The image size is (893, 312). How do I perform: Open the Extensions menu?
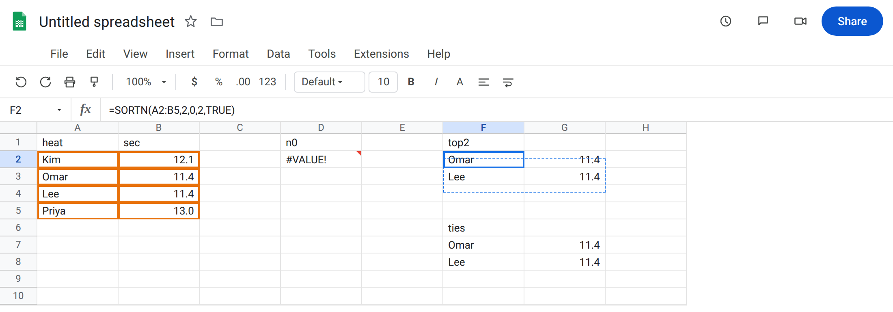(x=382, y=54)
